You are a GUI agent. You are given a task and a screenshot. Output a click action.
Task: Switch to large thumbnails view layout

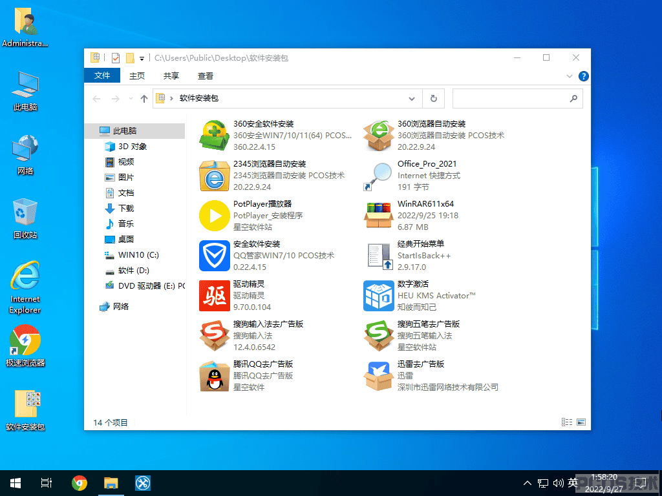pyautogui.click(x=581, y=422)
